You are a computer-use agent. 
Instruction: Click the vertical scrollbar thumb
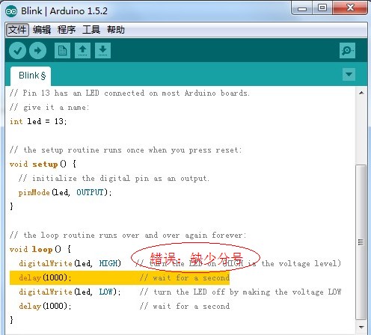361,242
